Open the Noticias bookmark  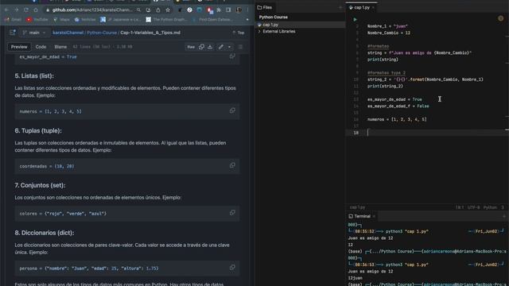(85, 19)
